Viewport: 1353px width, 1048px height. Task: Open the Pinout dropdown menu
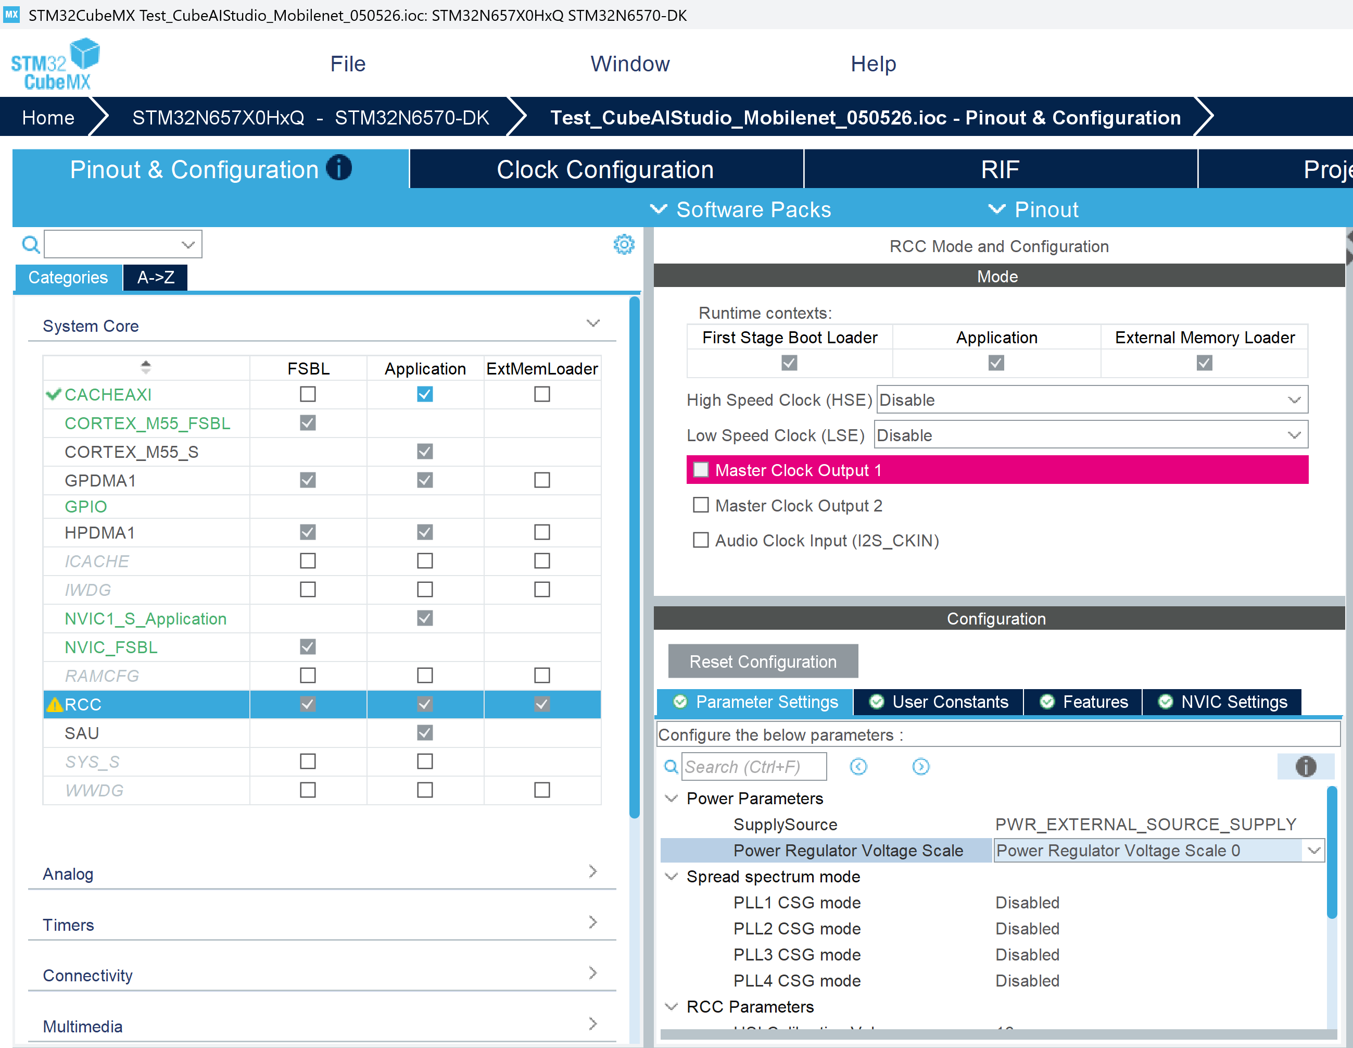(1033, 209)
